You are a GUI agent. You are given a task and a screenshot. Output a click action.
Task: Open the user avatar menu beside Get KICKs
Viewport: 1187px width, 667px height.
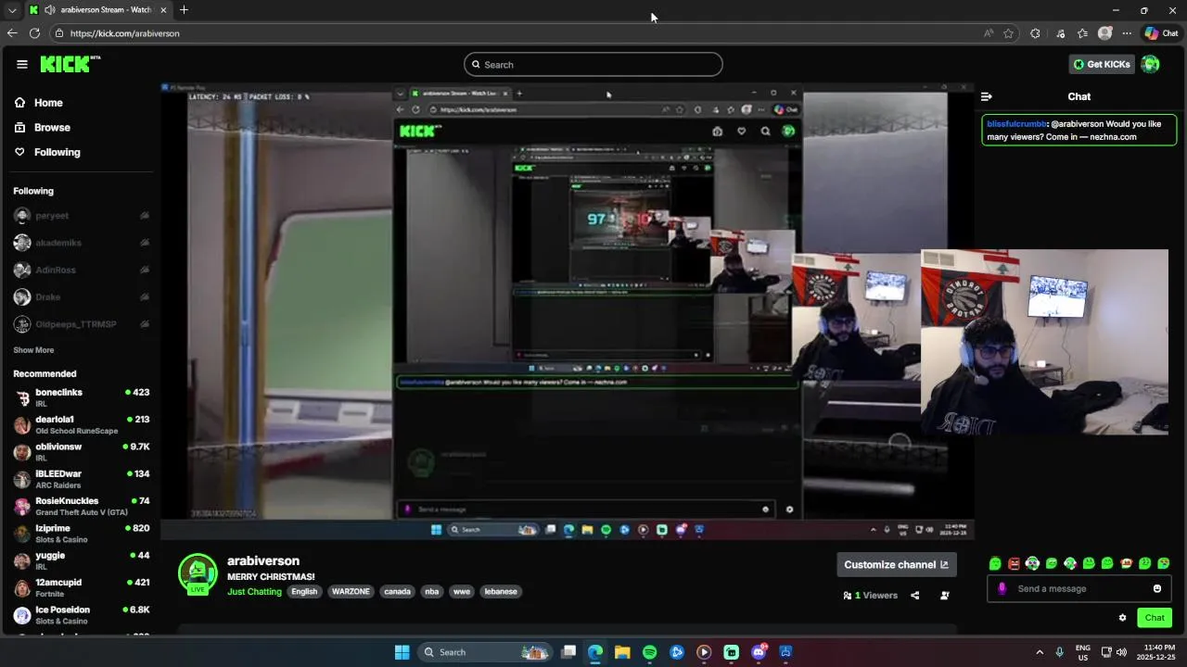tap(1150, 64)
